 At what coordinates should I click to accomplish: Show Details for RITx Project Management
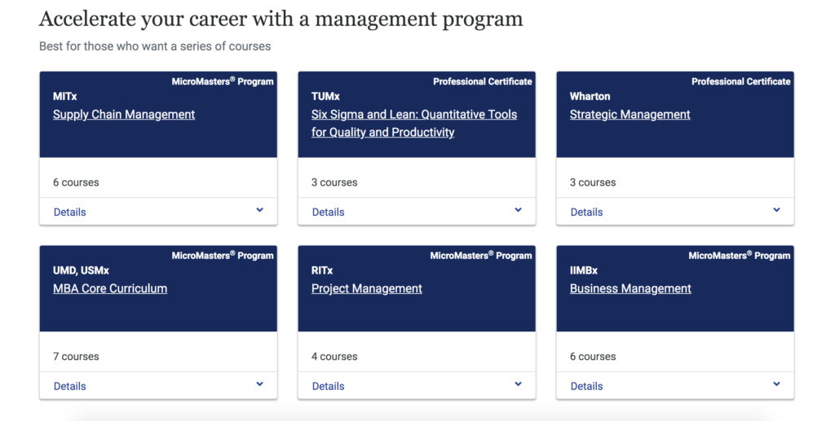(x=328, y=387)
